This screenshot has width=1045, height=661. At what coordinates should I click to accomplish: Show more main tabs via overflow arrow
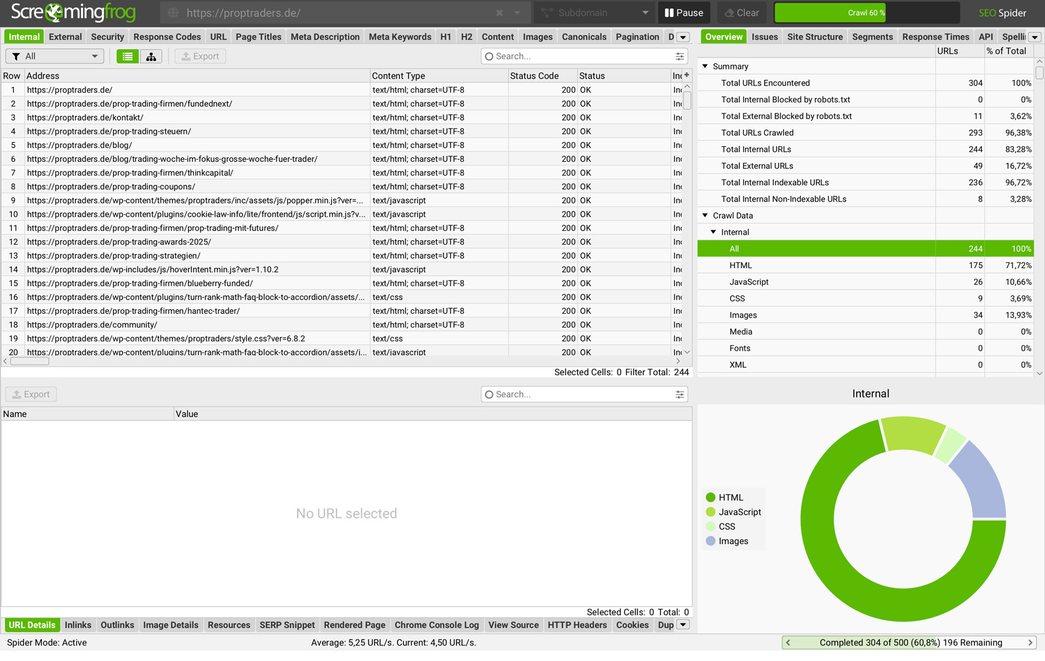[x=683, y=37]
